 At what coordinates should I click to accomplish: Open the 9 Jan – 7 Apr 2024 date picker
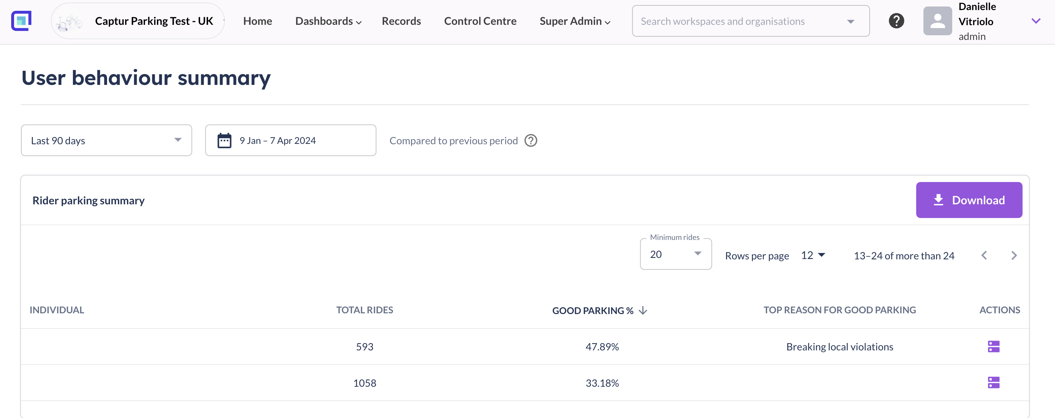[290, 140]
